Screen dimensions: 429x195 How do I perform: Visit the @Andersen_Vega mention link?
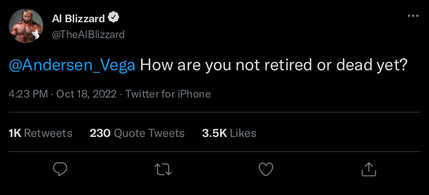72,66
